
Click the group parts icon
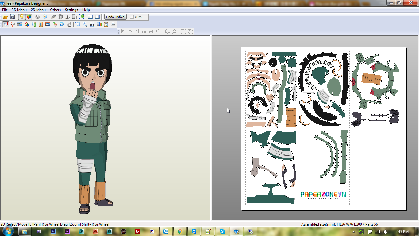coord(183,31)
